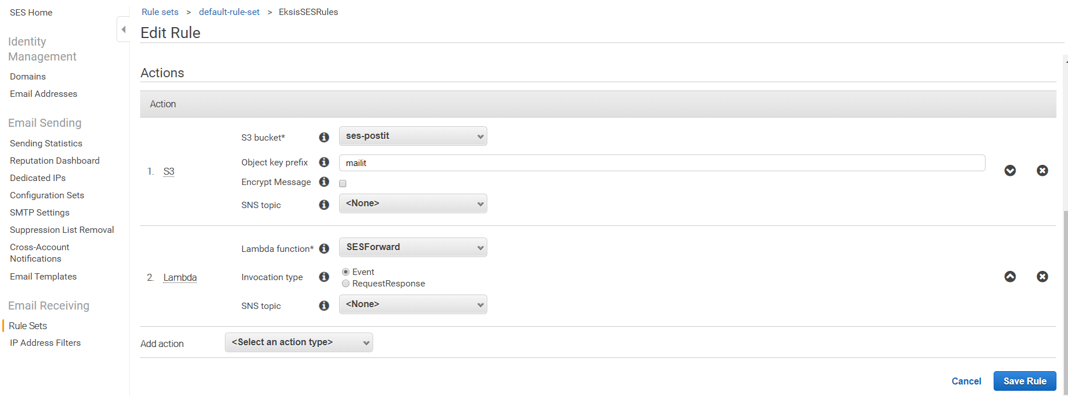This screenshot has width=1068, height=396.
Task: Click the info icon for Encrypt Message
Action: pos(324,182)
